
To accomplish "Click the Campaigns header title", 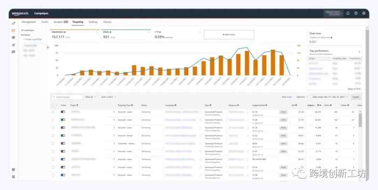I will pos(41,14).
